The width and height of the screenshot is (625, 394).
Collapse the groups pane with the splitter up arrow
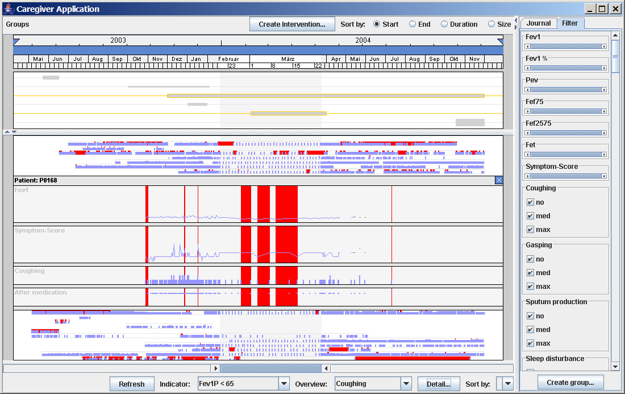(x=6, y=132)
